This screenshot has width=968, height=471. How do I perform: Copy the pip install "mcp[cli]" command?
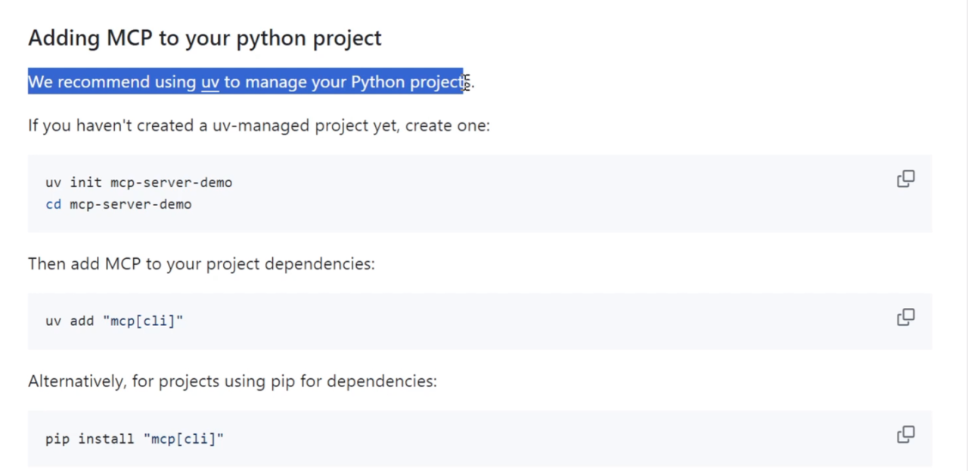click(x=905, y=435)
